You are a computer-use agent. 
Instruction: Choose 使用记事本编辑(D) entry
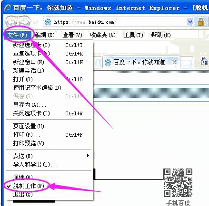(x=49, y=88)
